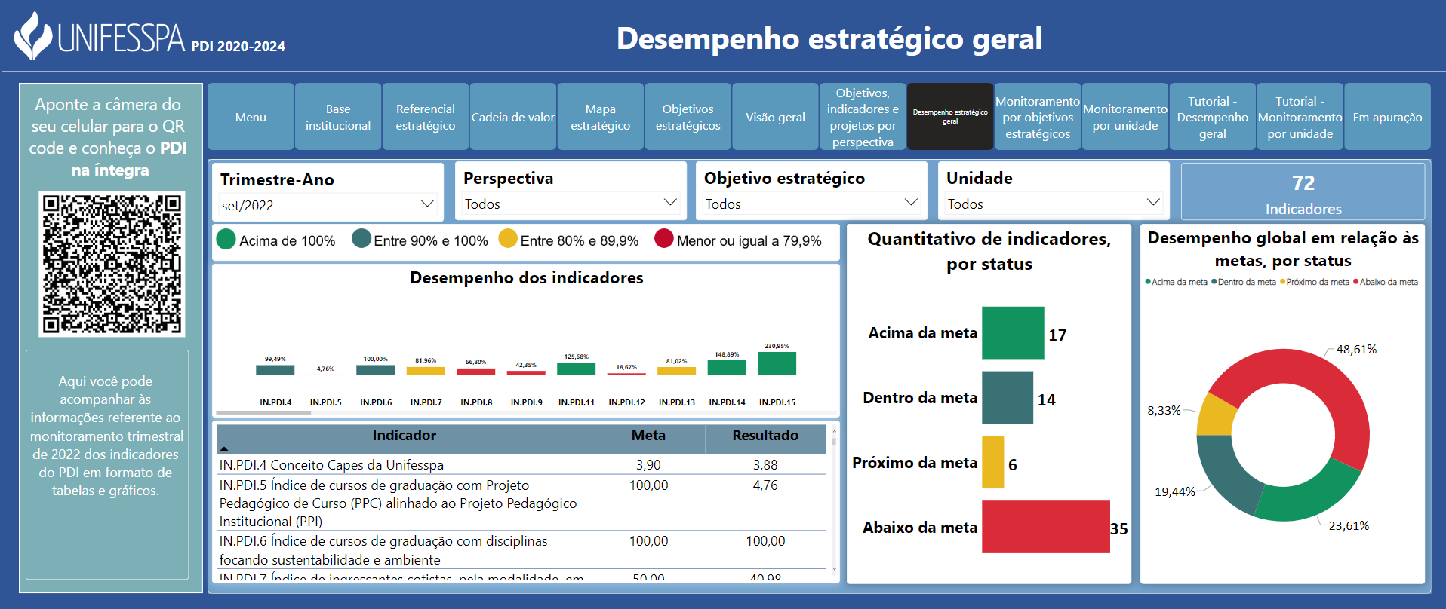Screen dimensions: 1446x609
Task: Open the Menu tab
Action: coord(251,117)
